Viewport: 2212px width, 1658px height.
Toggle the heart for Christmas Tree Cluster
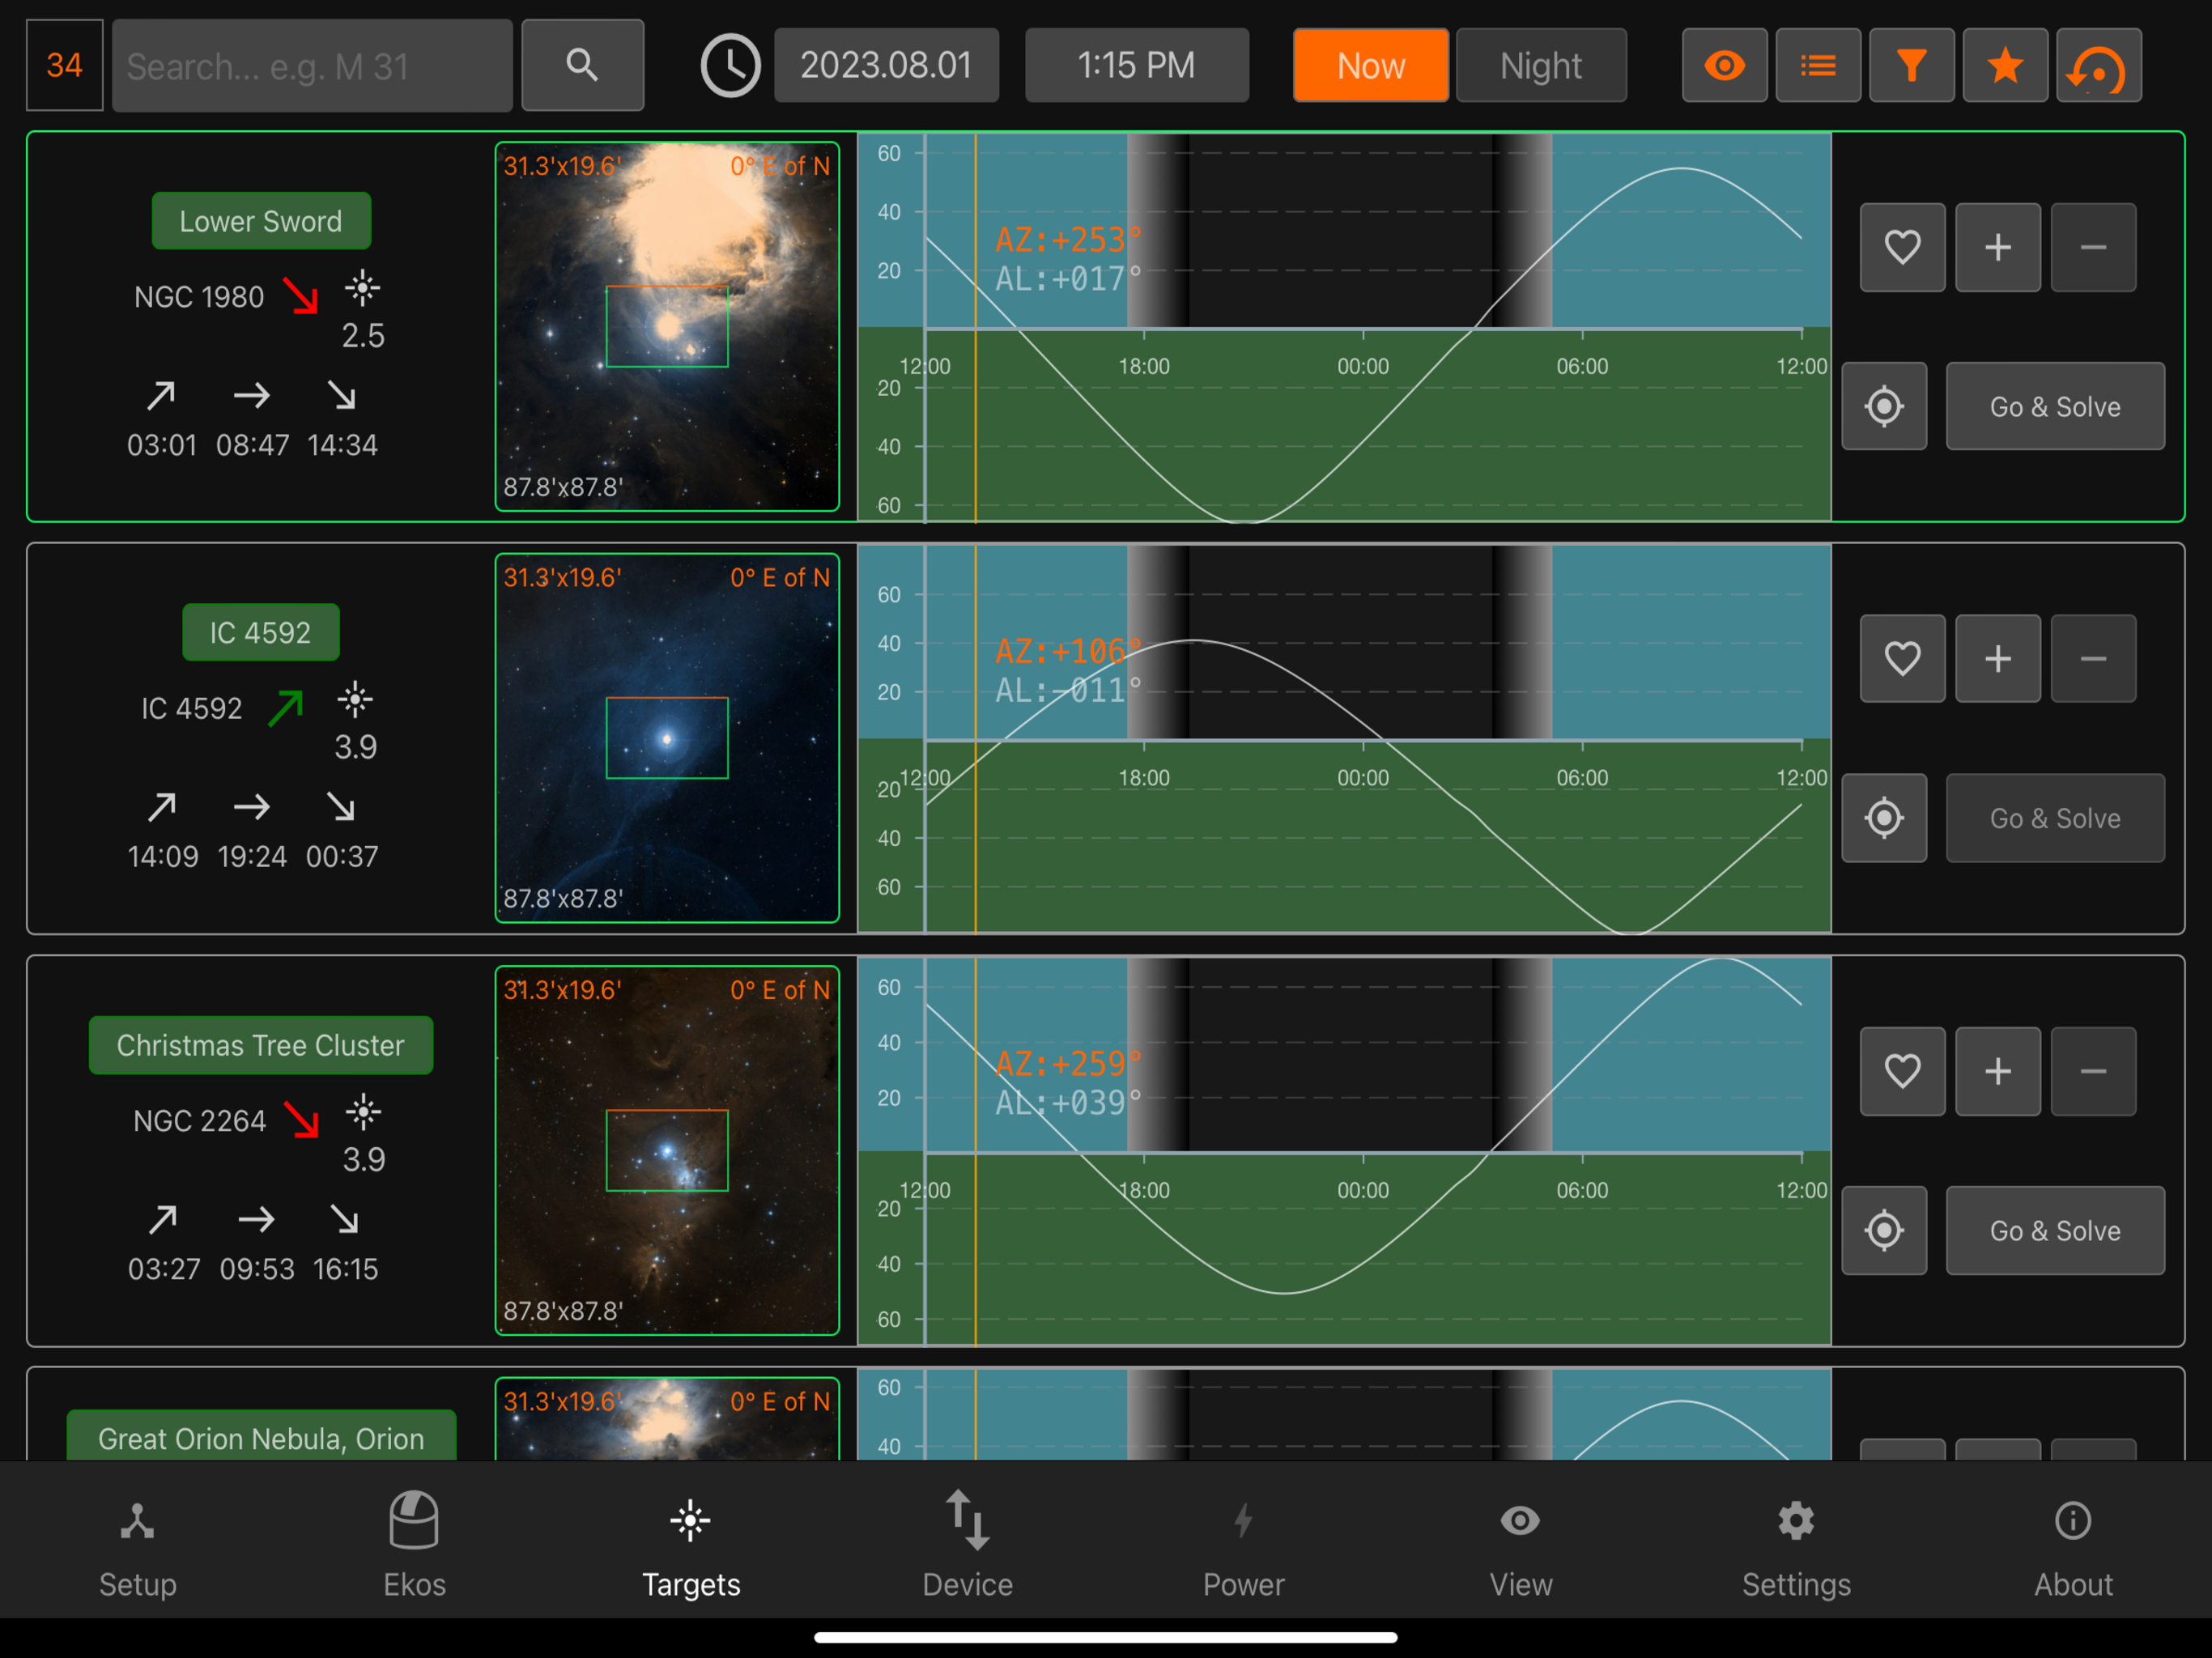point(1902,1071)
